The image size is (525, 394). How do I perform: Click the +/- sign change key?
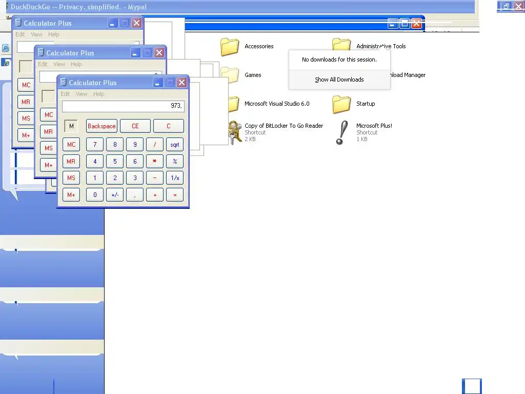pos(115,194)
